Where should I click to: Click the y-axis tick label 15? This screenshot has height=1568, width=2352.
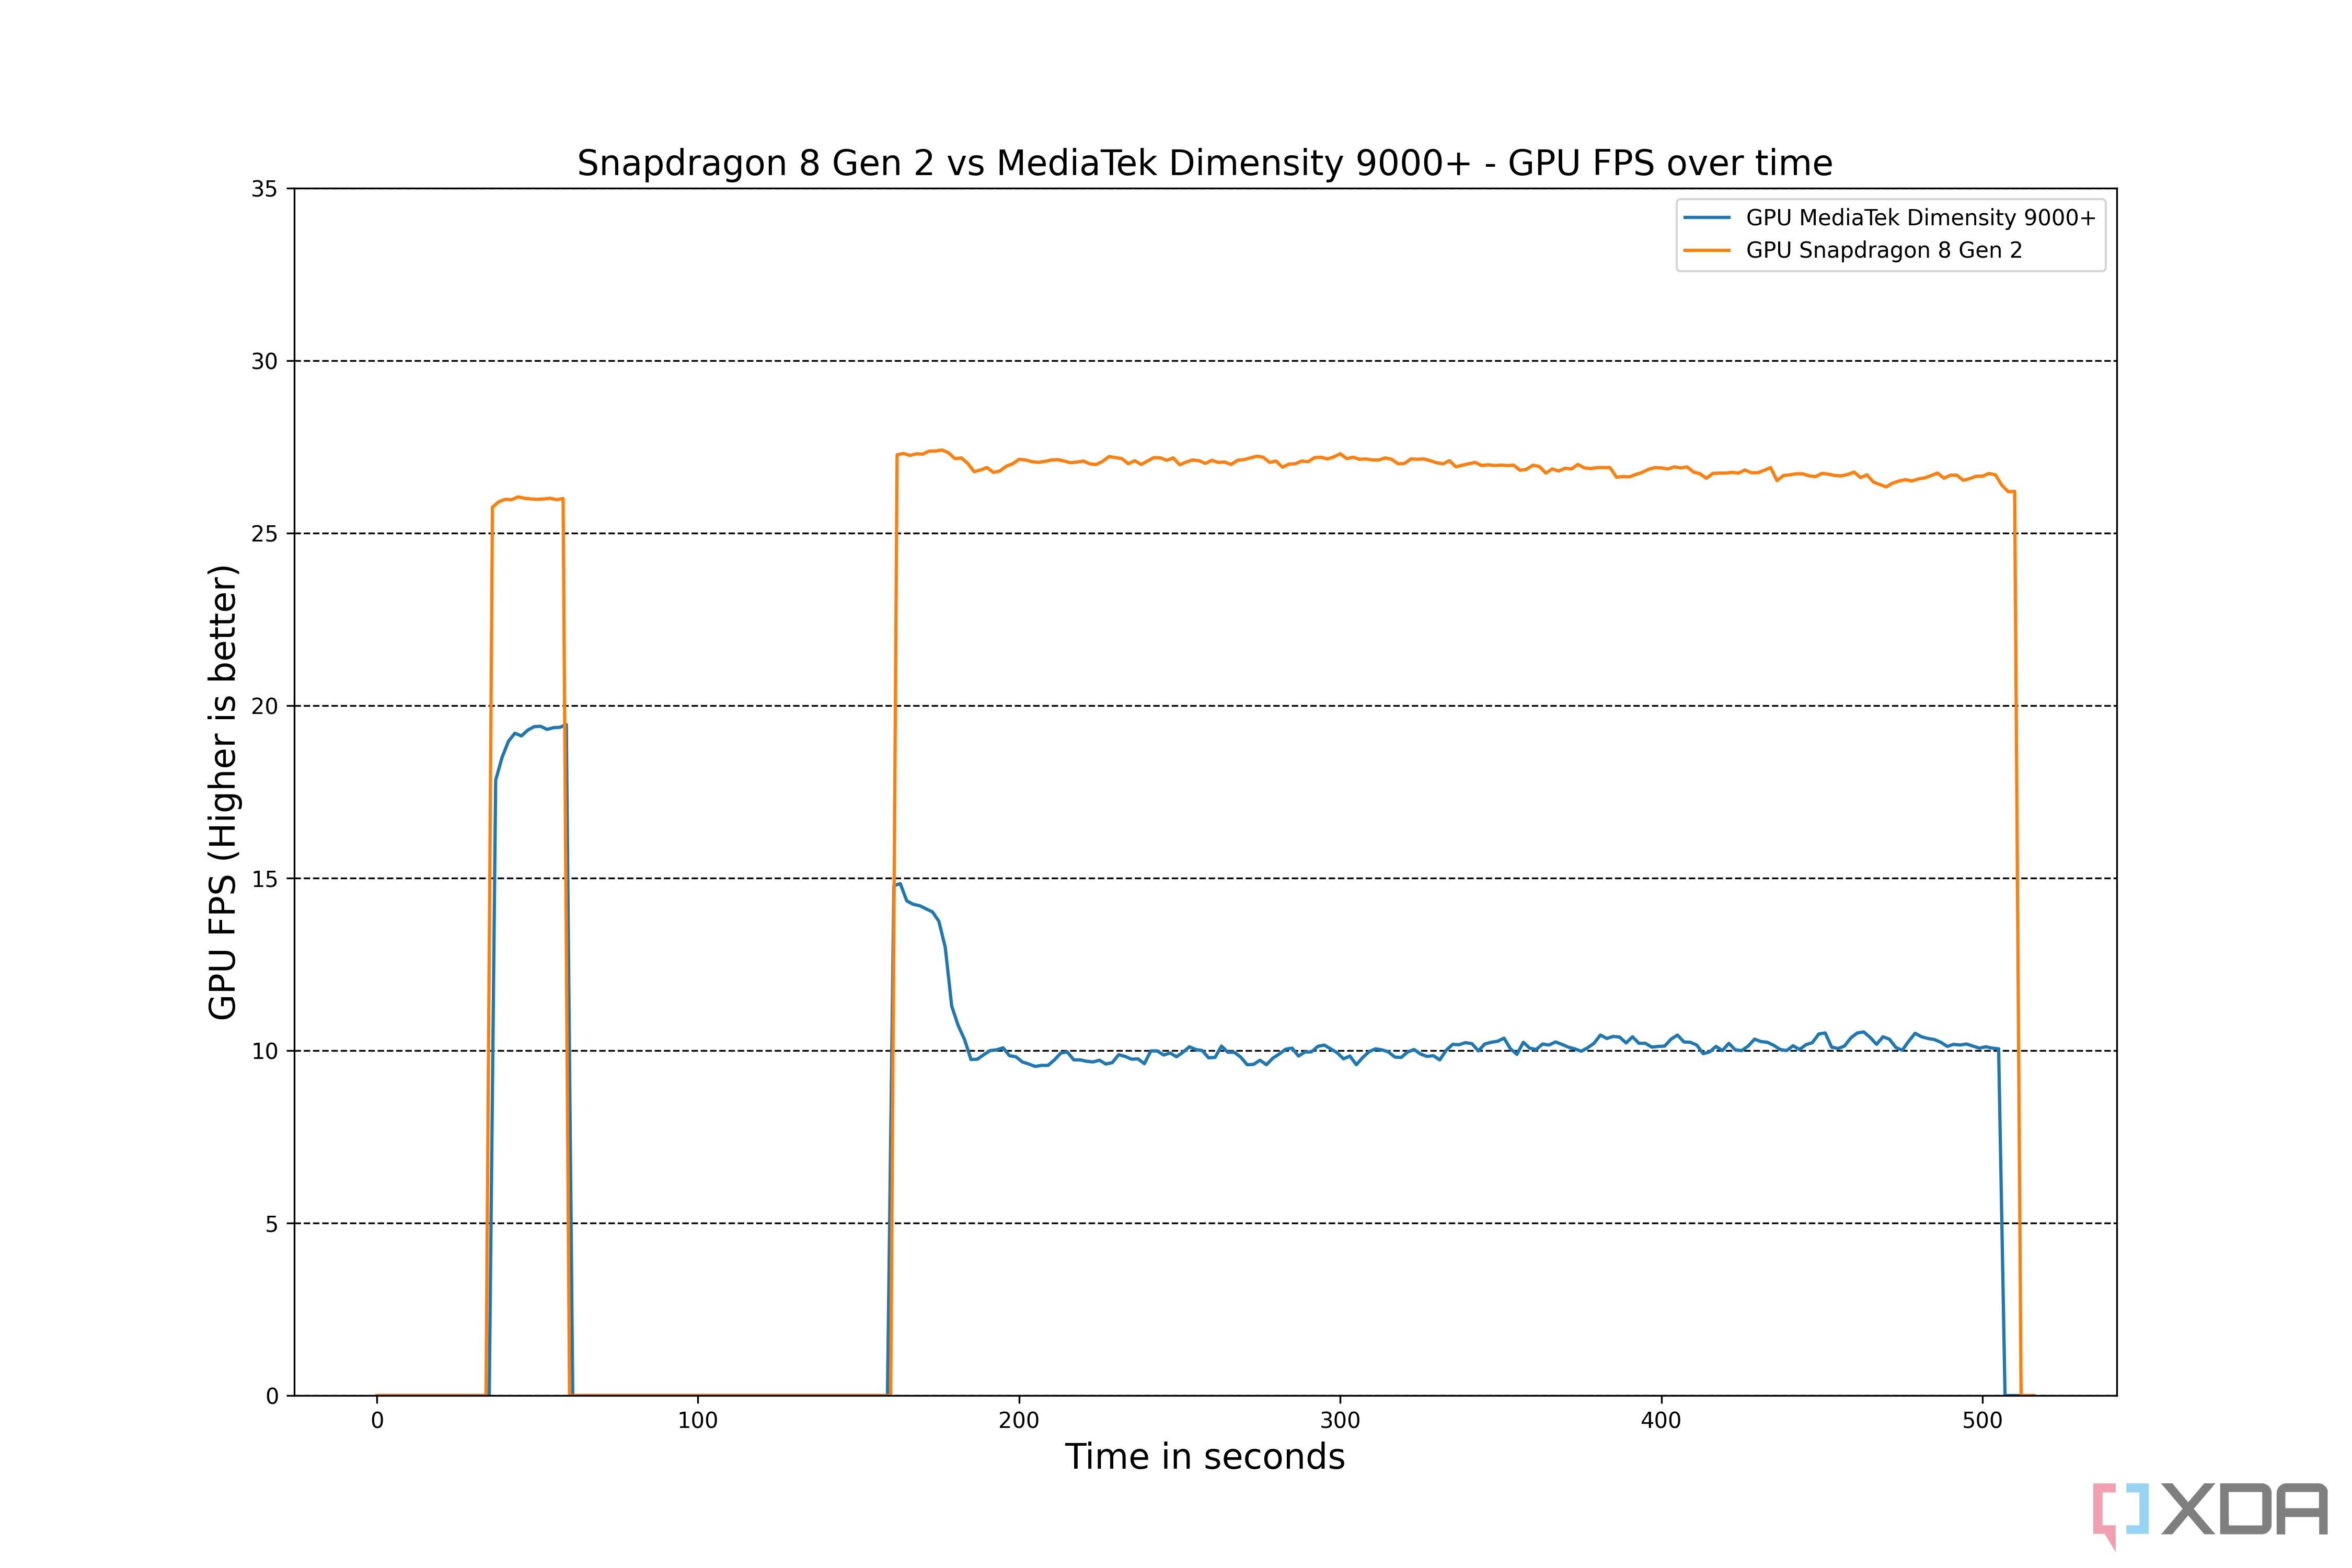tap(264, 879)
